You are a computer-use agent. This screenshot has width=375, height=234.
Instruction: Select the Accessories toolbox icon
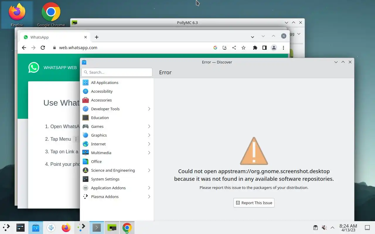[86, 100]
